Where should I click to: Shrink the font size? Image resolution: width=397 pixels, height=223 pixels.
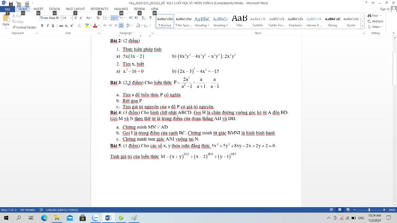click(x=81, y=18)
